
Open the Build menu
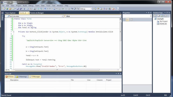(x=25, y=6)
